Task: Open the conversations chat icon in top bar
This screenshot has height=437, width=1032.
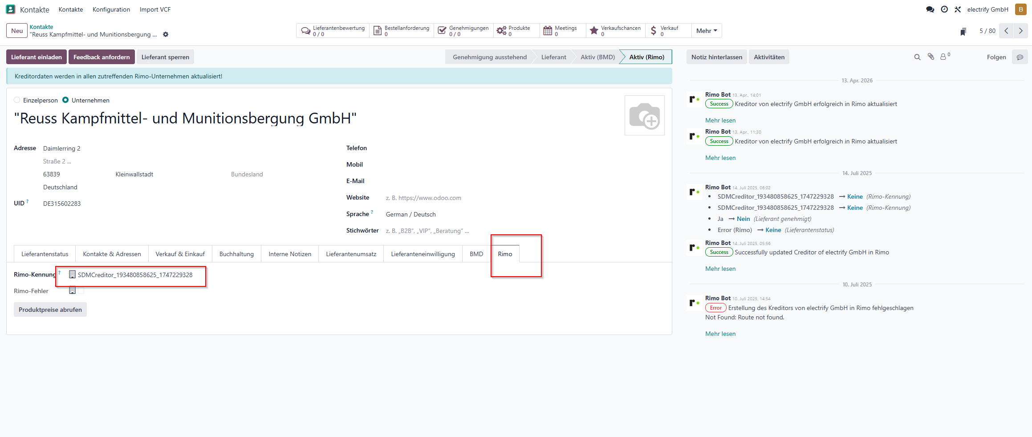Action: coord(930,9)
